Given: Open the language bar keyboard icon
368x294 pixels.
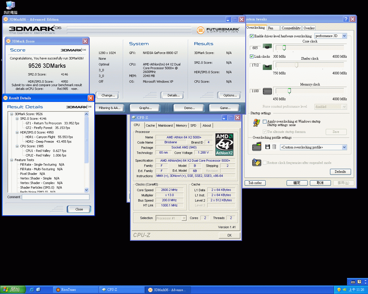Looking at the screenshot, I should point(353,282).
